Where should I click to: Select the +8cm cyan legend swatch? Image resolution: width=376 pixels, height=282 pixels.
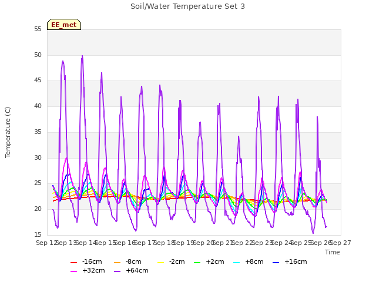point(236,263)
